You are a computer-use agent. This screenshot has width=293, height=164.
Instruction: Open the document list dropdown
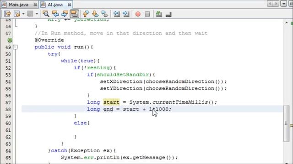(284, 4)
